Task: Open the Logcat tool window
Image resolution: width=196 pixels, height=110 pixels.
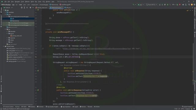Action: point(75,107)
